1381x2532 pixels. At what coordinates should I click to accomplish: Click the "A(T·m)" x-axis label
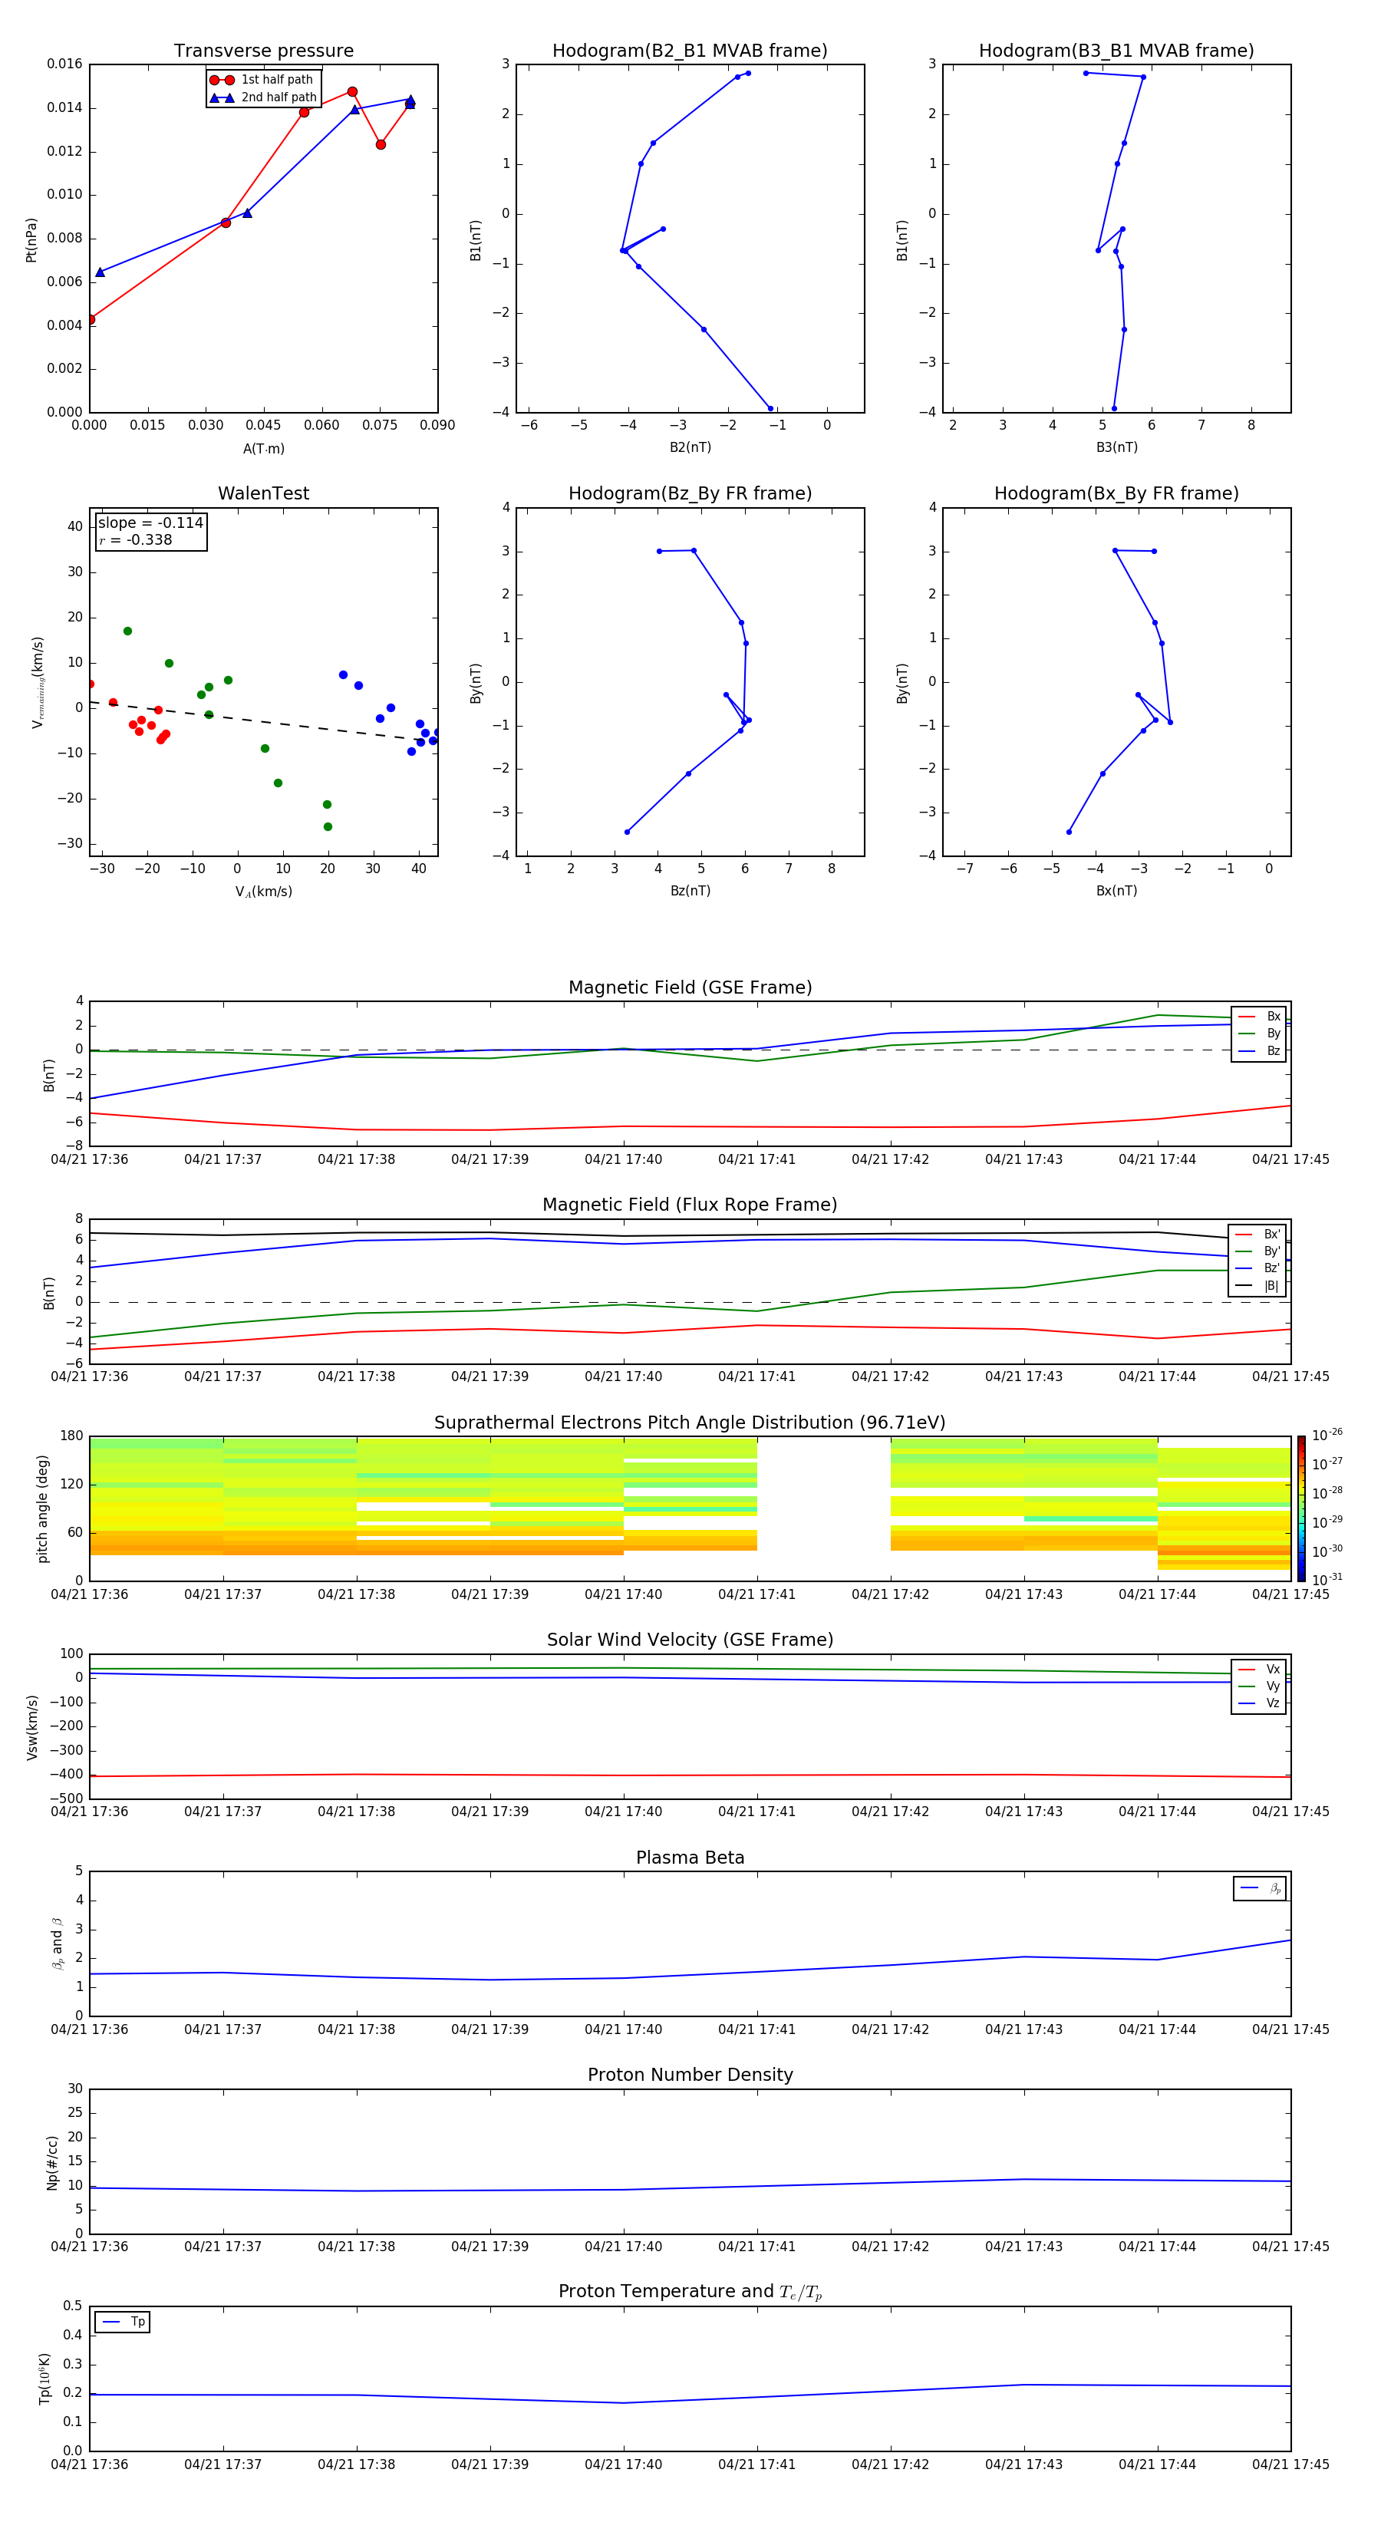tap(263, 448)
